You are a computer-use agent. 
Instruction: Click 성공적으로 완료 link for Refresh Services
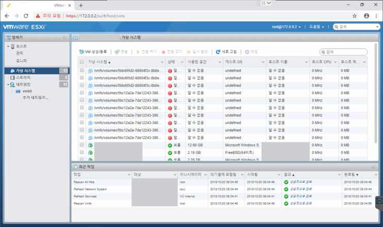click(x=301, y=196)
